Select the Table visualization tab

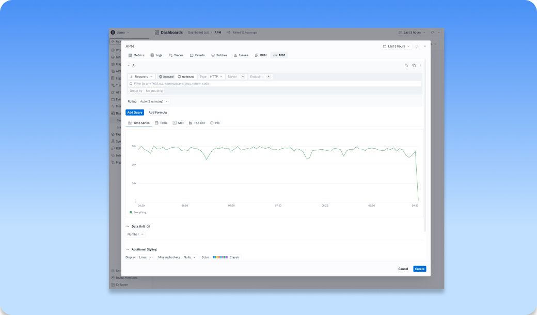coord(161,123)
